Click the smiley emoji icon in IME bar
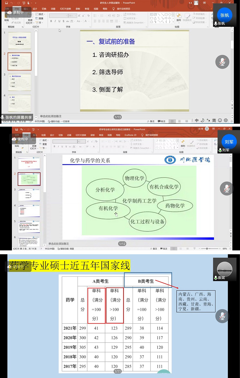This screenshot has height=378, width=240. (x=220, y=120)
